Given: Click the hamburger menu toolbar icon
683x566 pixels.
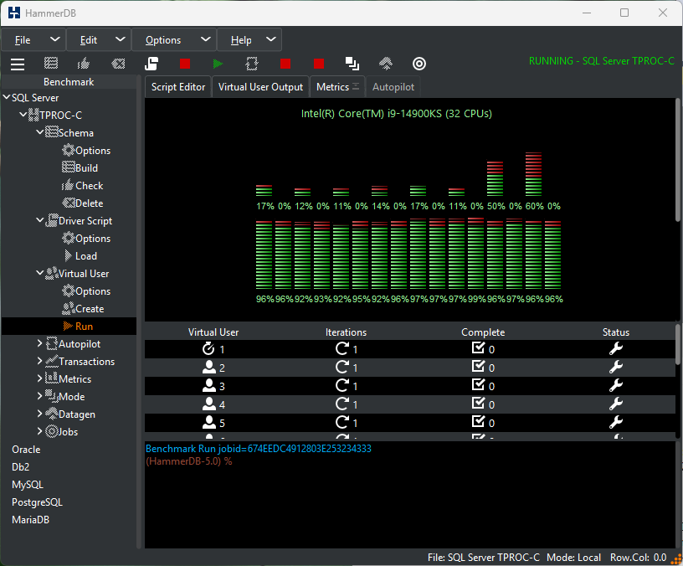Looking at the screenshot, I should tap(18, 64).
